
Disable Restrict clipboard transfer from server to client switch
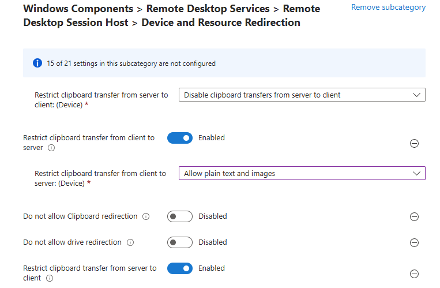click(179, 268)
